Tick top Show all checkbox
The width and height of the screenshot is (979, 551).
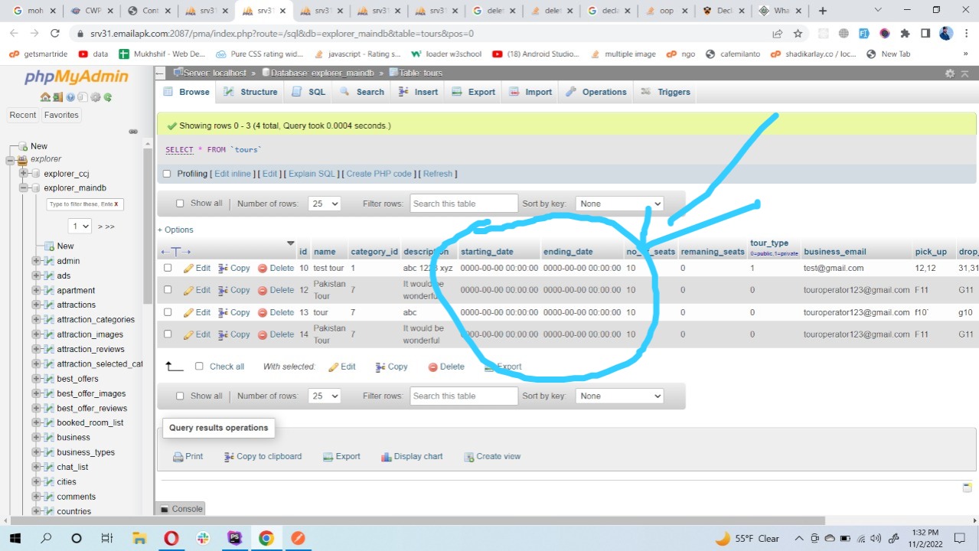click(180, 204)
